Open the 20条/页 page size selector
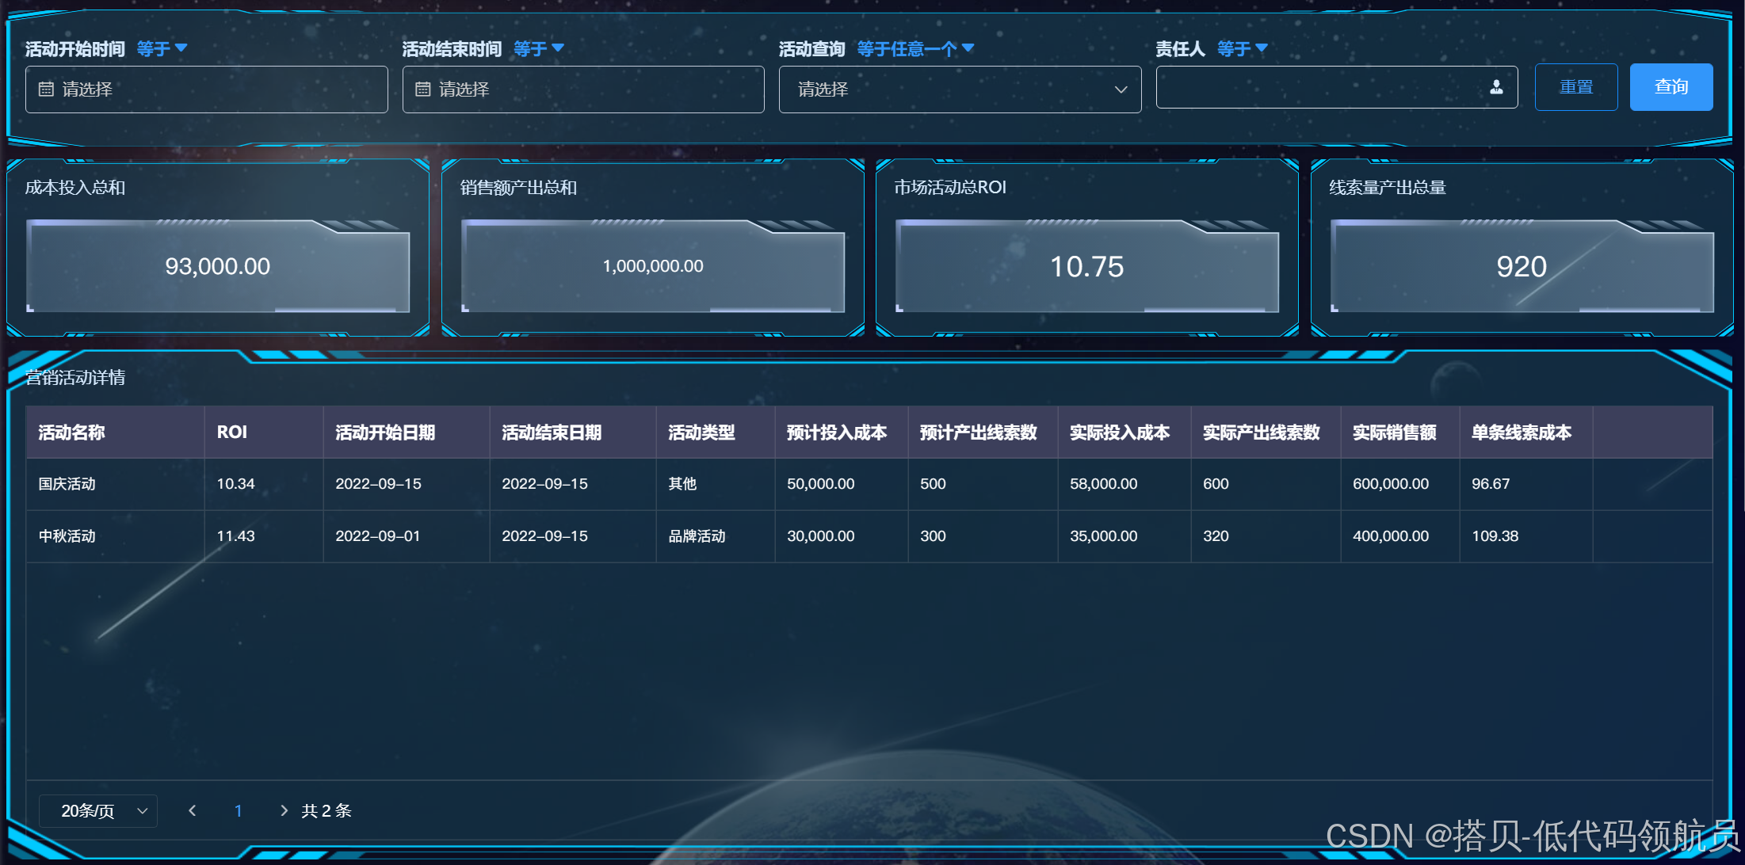This screenshot has width=1745, height=865. click(x=98, y=810)
